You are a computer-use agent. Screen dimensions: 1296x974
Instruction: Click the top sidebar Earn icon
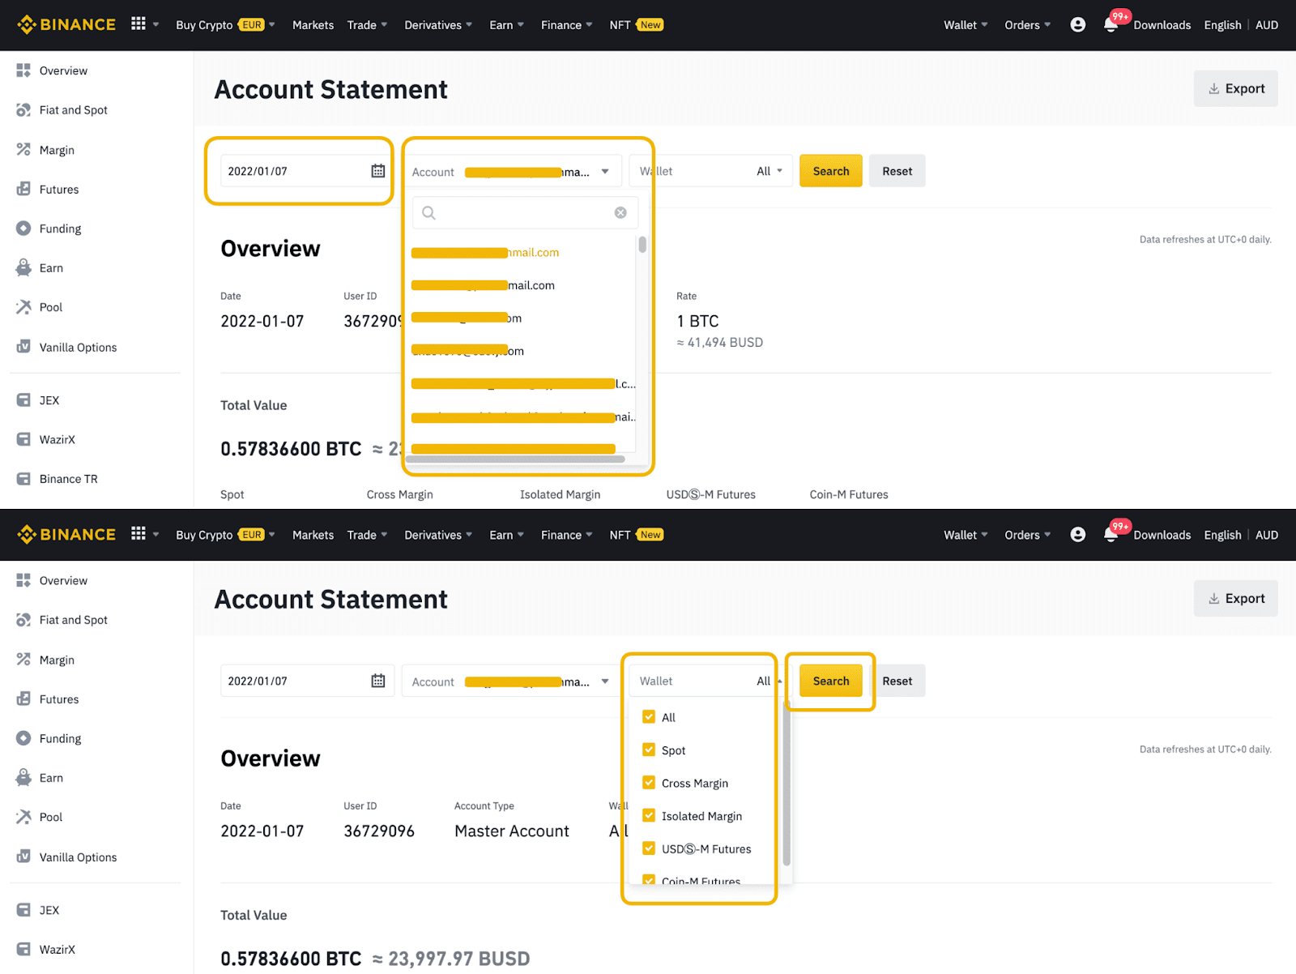click(23, 268)
